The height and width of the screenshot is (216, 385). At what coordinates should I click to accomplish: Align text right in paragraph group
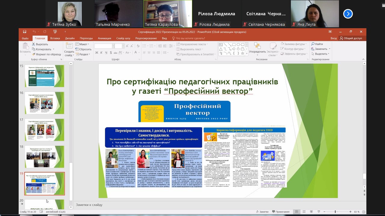[x=154, y=52]
